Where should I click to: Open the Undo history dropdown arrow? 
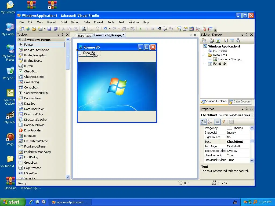click(110, 29)
